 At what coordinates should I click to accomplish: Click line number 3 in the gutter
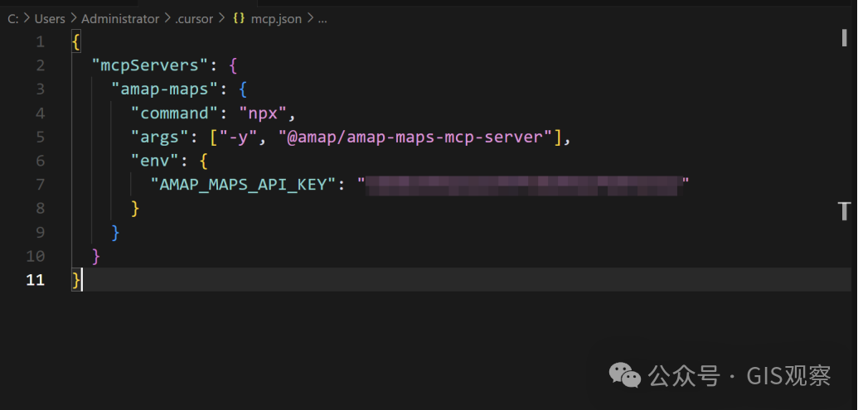click(x=40, y=89)
